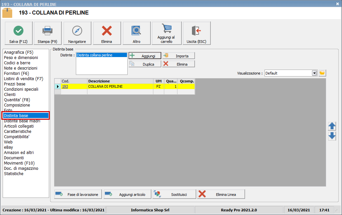Click the Aggiungi button to add a distinta
342x215 pixels.
[144, 55]
